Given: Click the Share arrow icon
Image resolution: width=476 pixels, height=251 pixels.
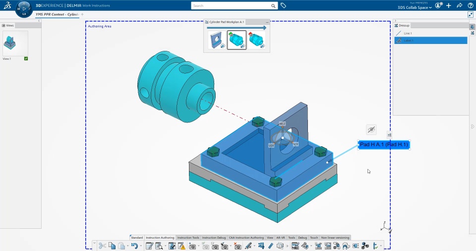Looking at the screenshot, I should pos(460,5).
